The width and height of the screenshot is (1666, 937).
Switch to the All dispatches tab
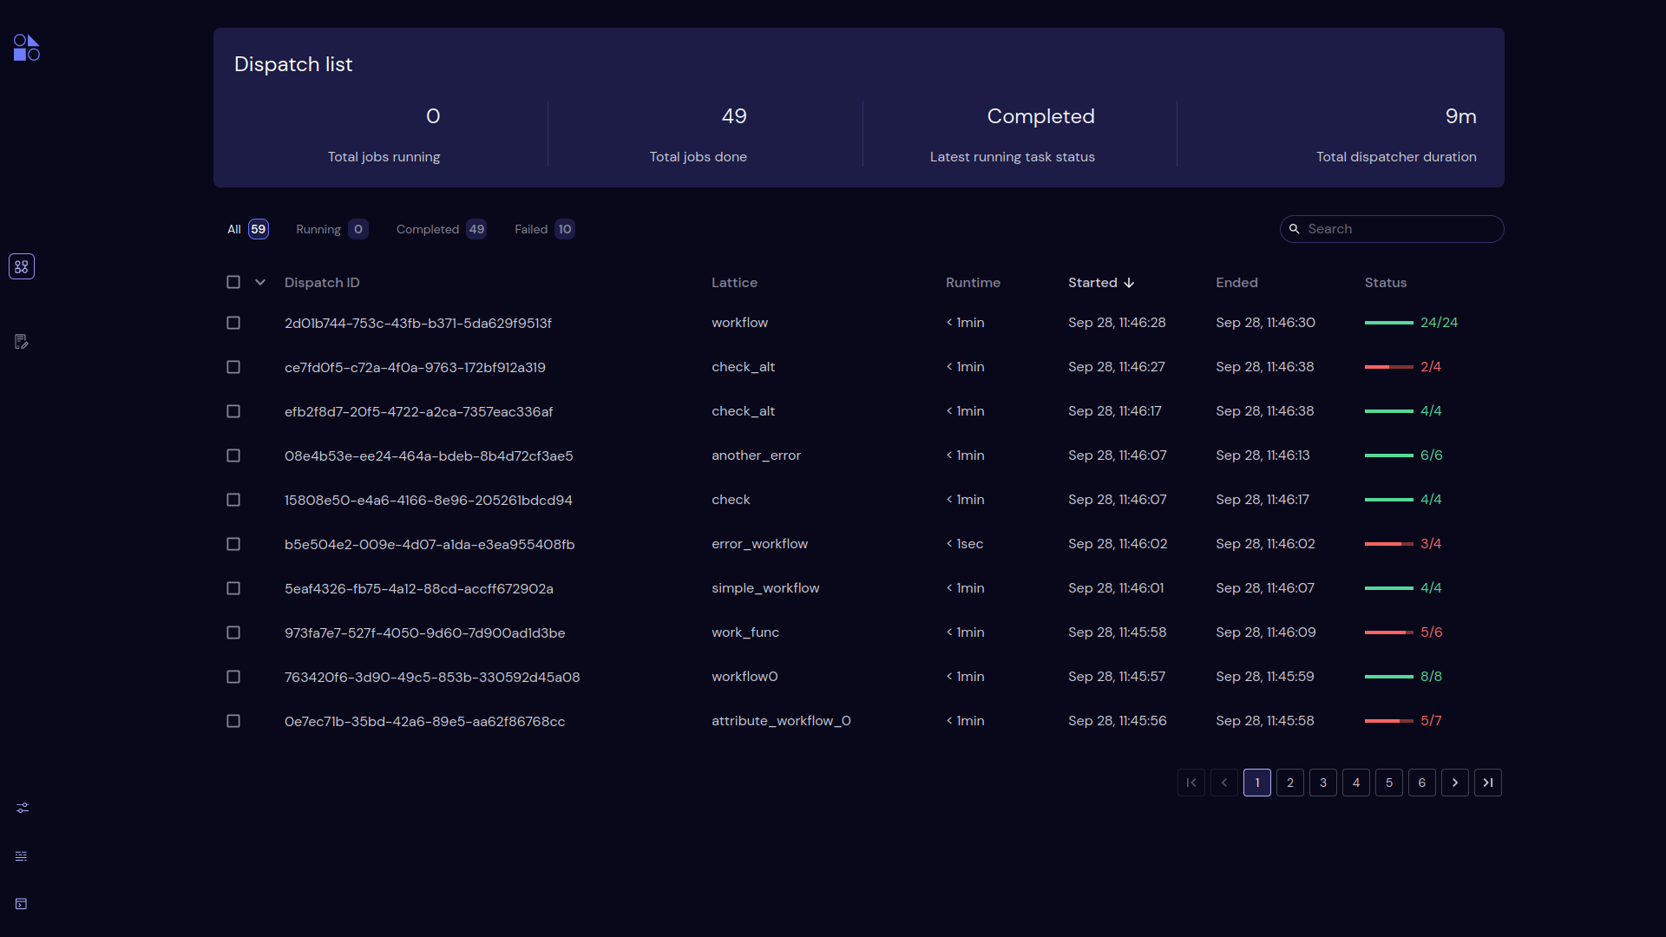pyautogui.click(x=247, y=229)
